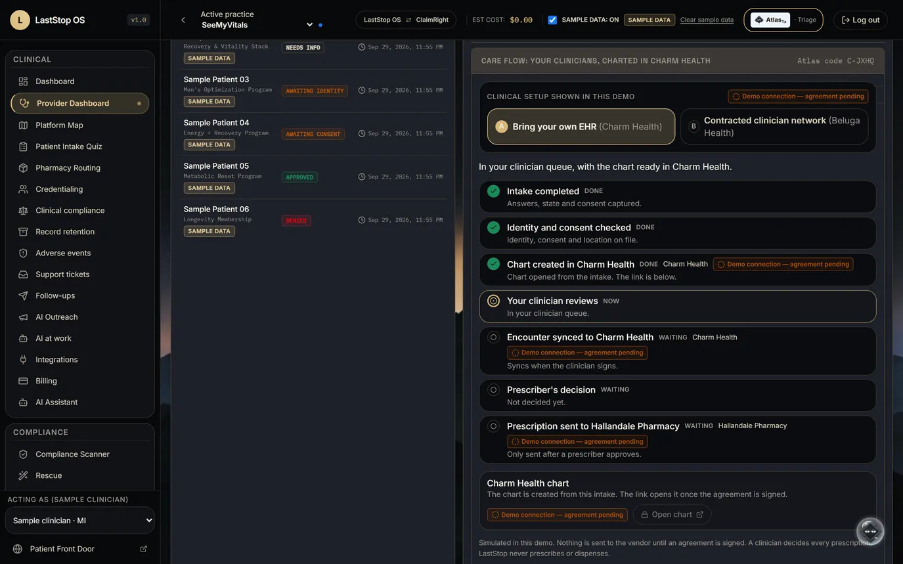Toggle the SAMPLE DATA: ON checkbox
The width and height of the screenshot is (903, 564).
point(552,20)
